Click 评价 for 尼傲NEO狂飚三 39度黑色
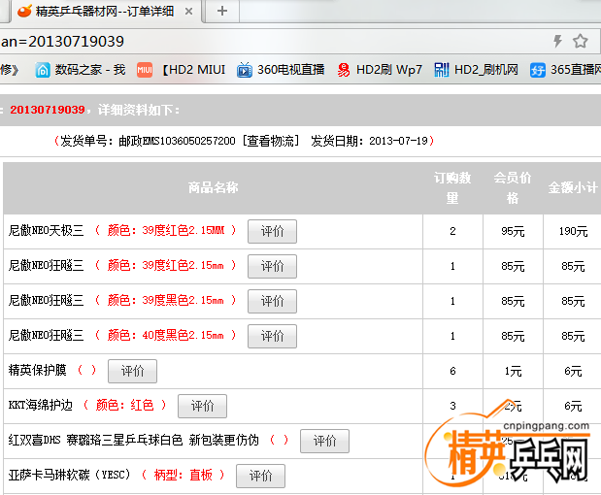Image resolution: width=601 pixels, height=495 pixels. click(272, 301)
